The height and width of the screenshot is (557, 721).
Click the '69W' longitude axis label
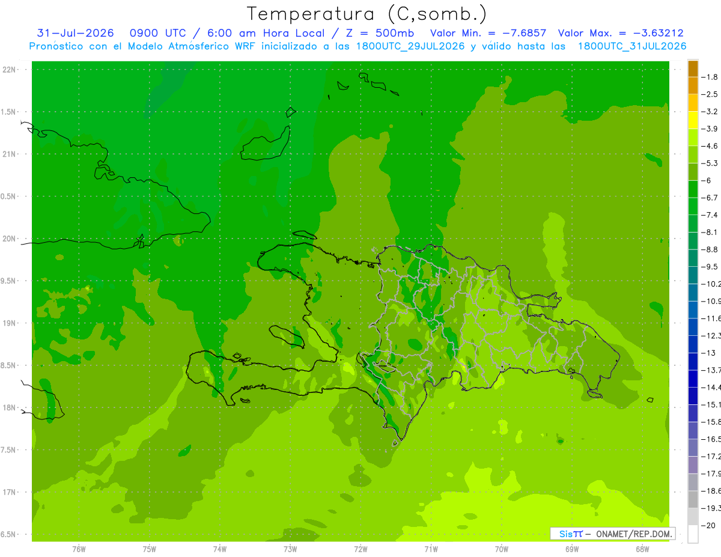click(x=572, y=549)
